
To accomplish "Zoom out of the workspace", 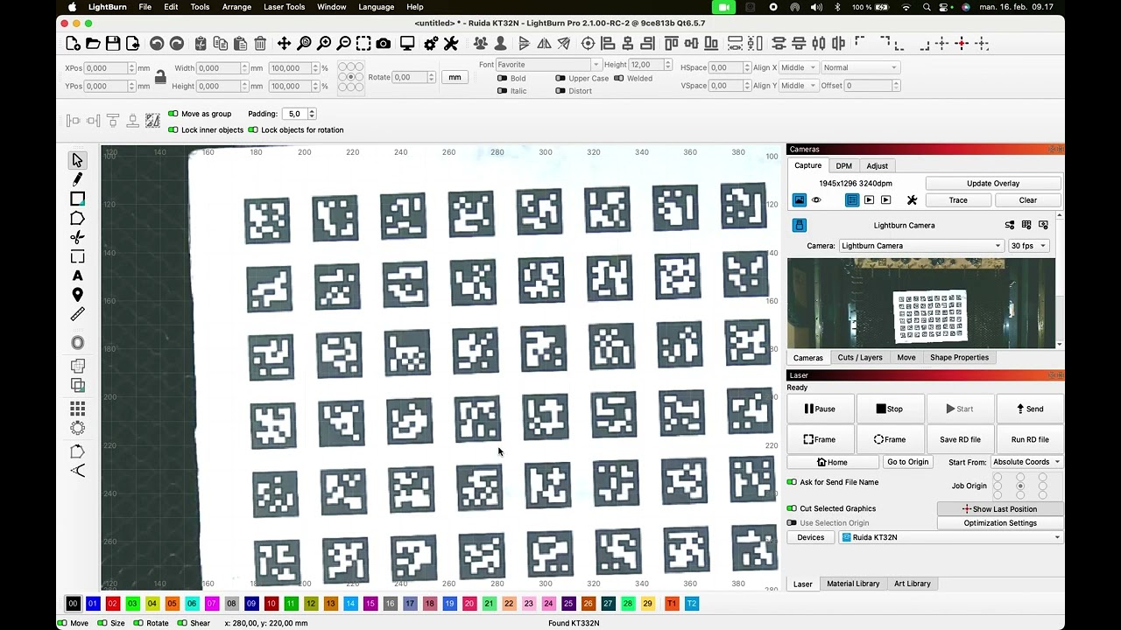I will (344, 44).
